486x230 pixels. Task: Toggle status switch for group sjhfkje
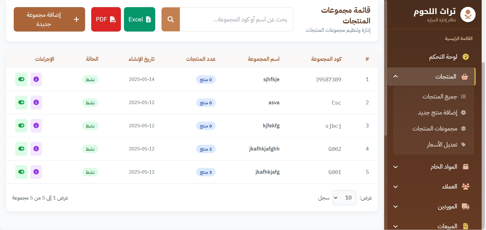[x=21, y=79]
